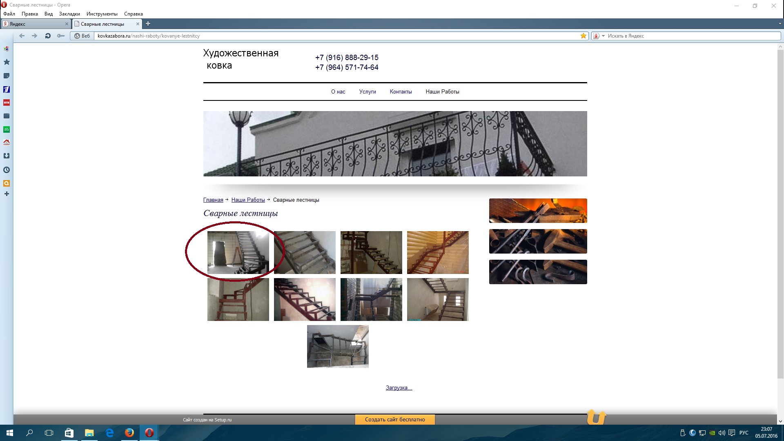Screen dimensions: 784x441
Task: Follow the Наши Работы breadcrumb link
Action: pyautogui.click(x=248, y=200)
